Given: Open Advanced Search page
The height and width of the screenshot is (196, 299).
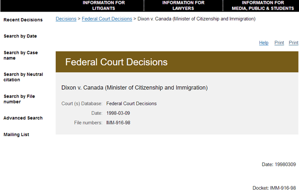Looking at the screenshot, I should click(23, 118).
